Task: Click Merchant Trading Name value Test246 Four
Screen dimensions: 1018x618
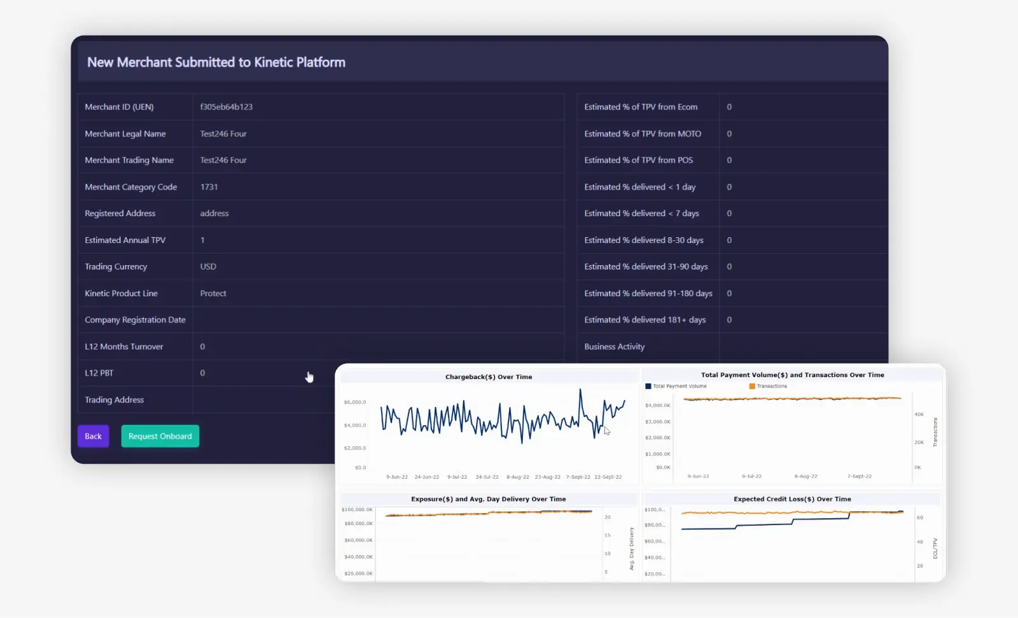Action: pos(223,160)
